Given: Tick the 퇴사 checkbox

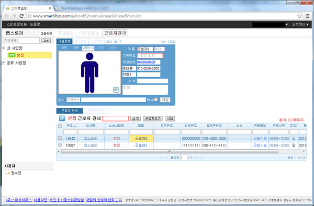Looking at the screenshot, I should tap(156, 100).
